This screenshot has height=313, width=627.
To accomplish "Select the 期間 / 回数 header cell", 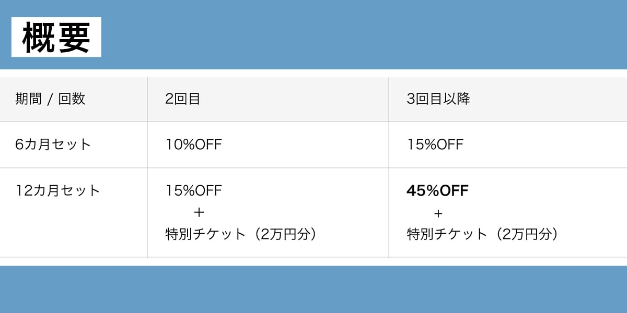I will coord(50,99).
